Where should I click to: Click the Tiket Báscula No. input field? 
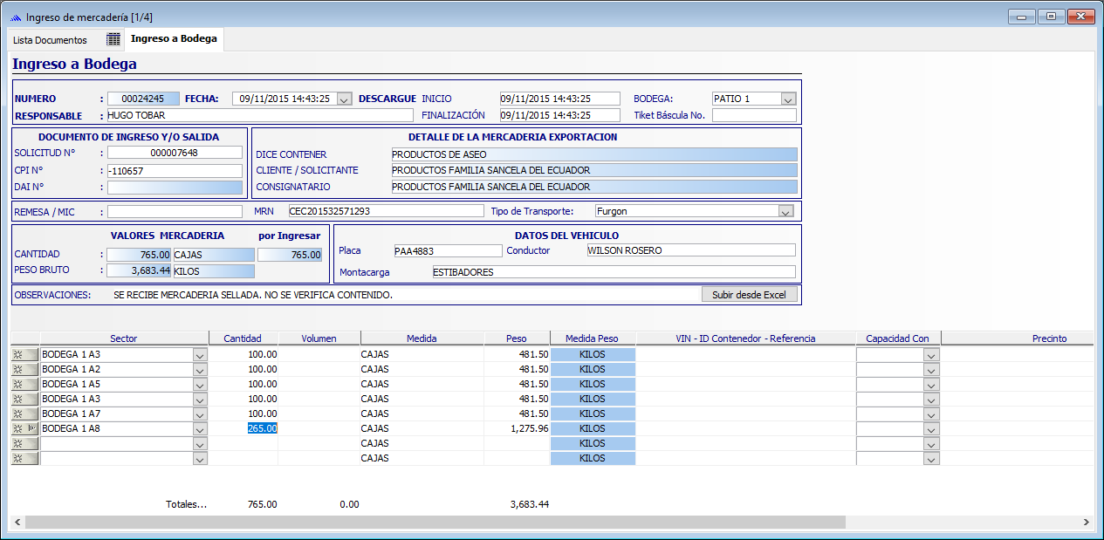coord(754,115)
